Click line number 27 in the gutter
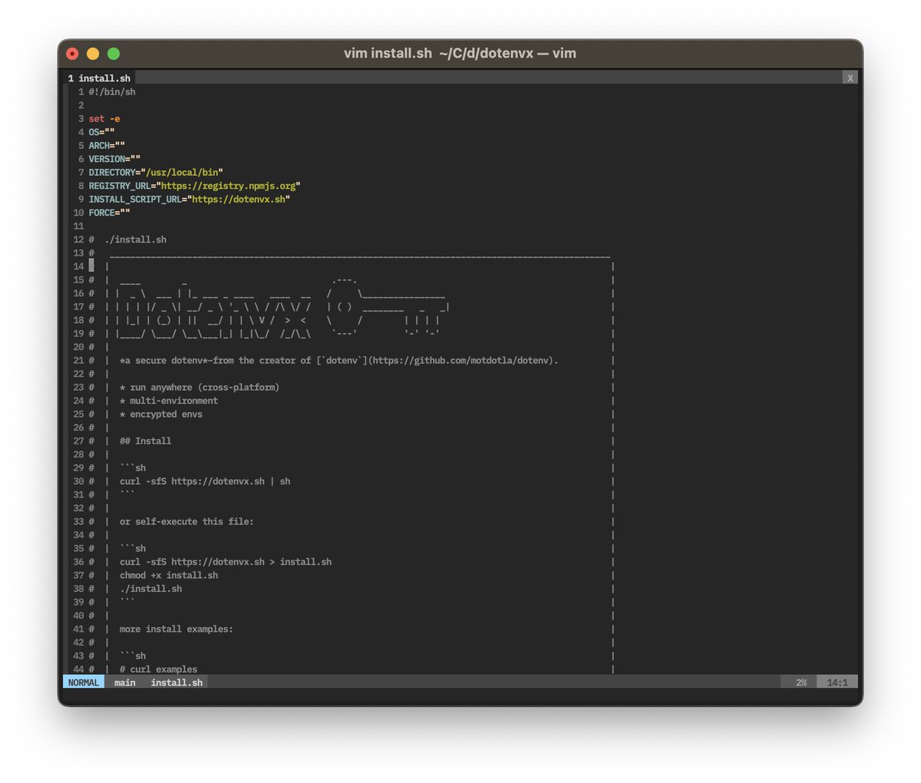This screenshot has height=783, width=921. tap(78, 441)
